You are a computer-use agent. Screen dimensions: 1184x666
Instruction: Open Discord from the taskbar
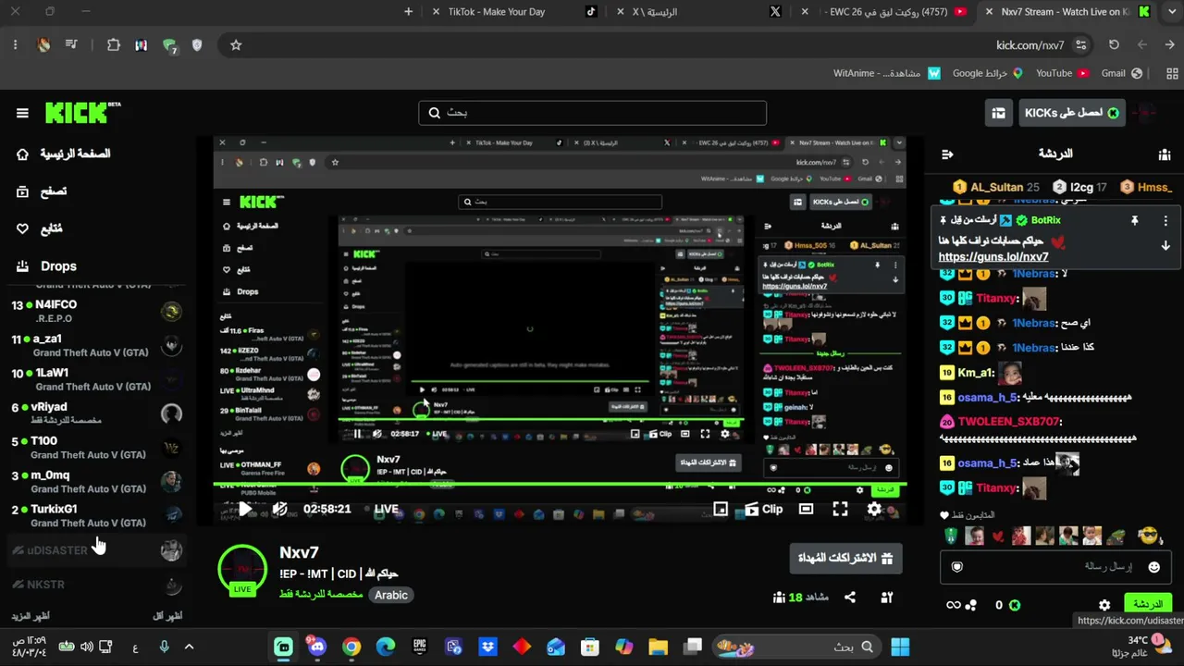pyautogui.click(x=317, y=647)
